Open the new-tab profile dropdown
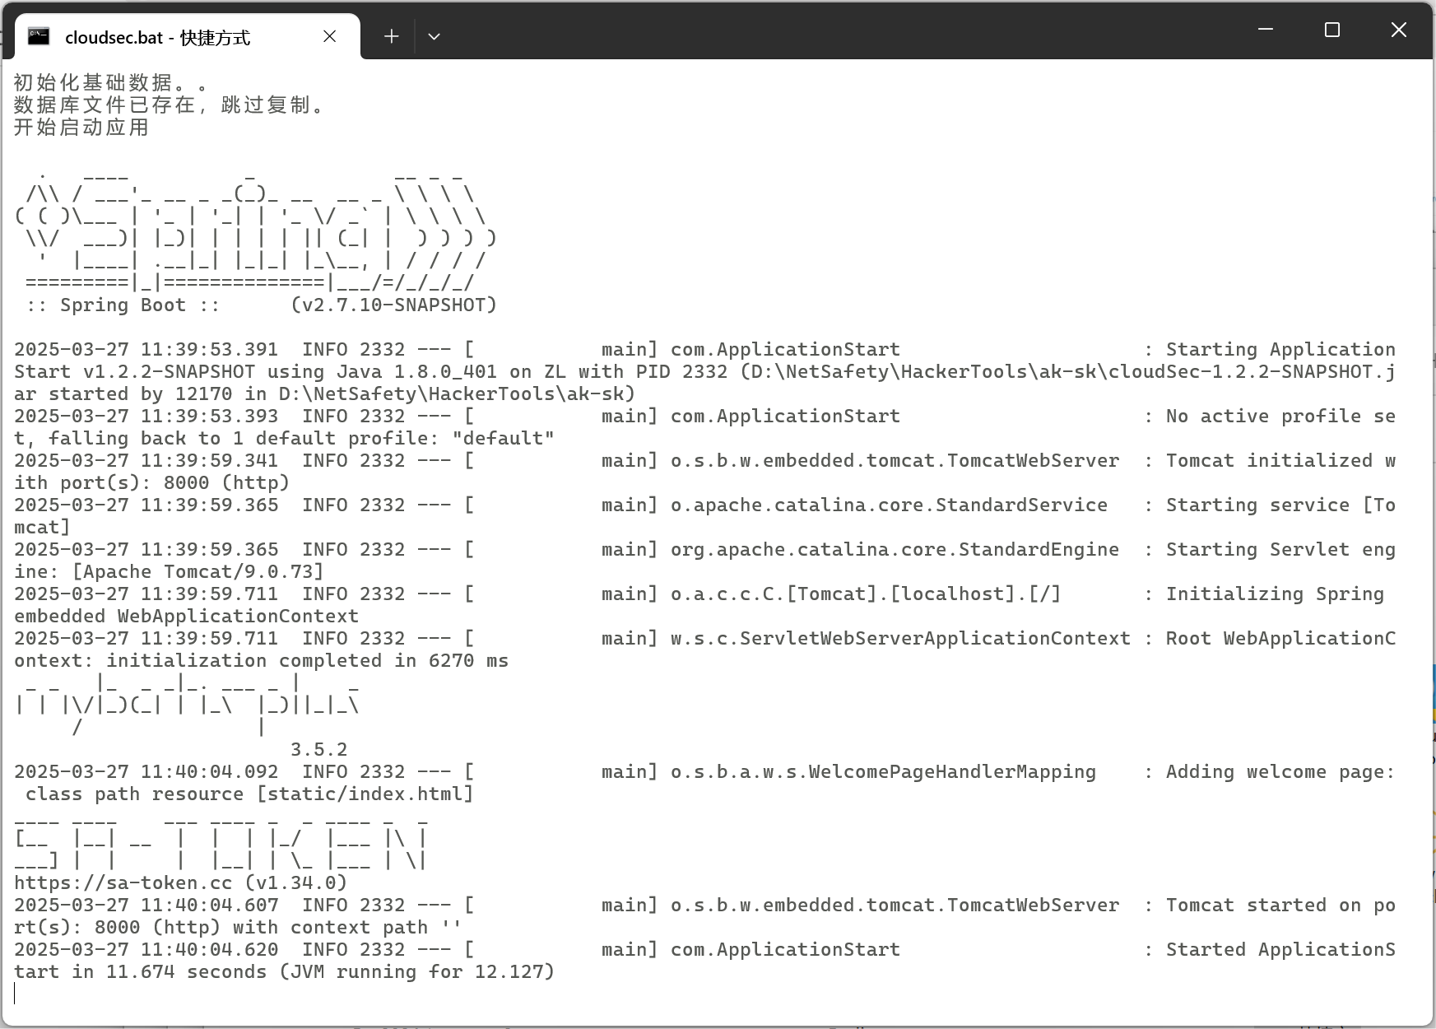This screenshot has height=1029, width=1436. 435,36
